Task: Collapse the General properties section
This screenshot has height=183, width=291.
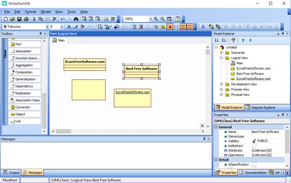Action: coord(216,127)
